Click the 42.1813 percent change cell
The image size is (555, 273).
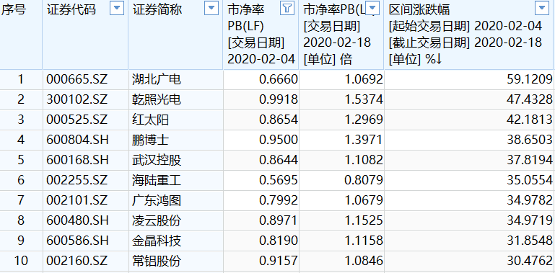pos(469,120)
